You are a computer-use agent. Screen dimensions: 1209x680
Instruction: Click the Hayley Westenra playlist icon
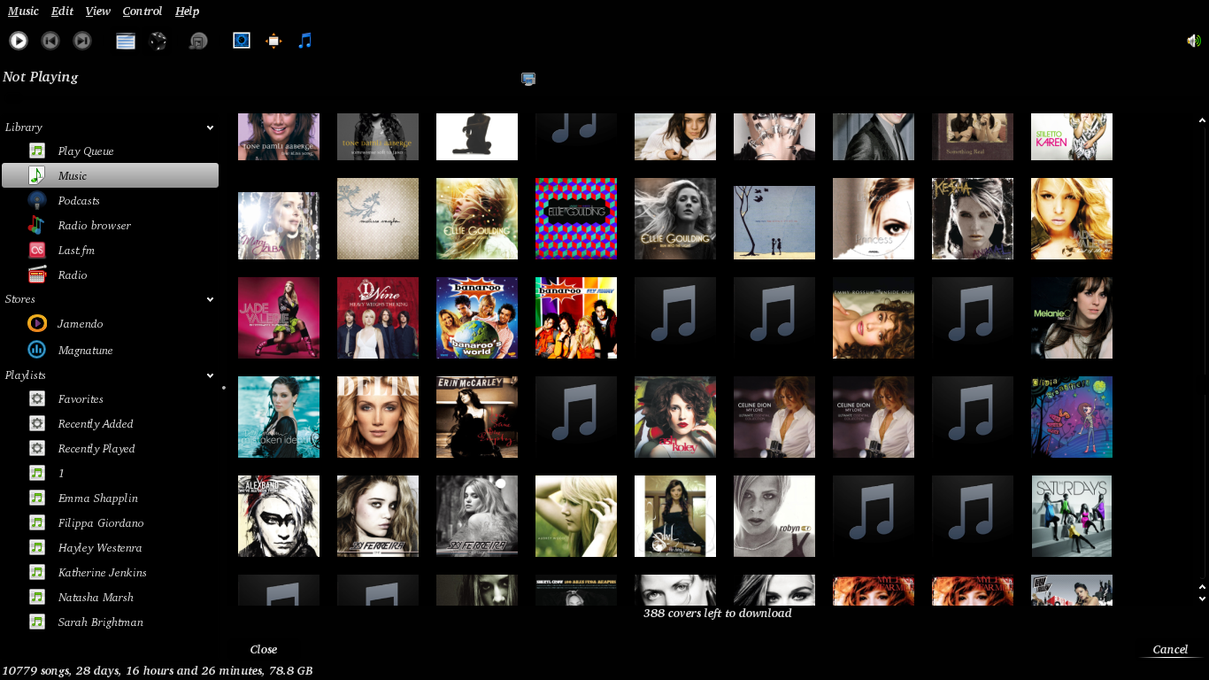click(x=37, y=548)
